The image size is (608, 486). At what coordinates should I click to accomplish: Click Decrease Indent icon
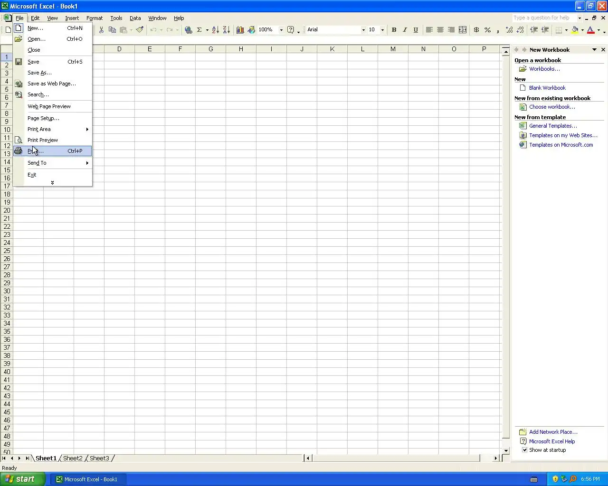[534, 29]
